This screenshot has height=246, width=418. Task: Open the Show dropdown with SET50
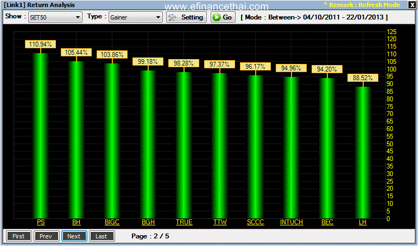click(x=55, y=17)
